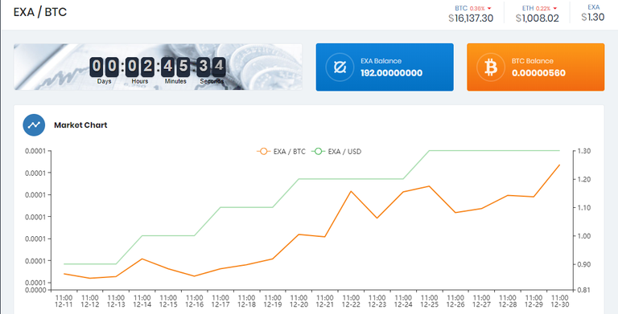This screenshot has height=314, width=618.
Task: Click the green EXA / USD legend marker
Action: coord(318,152)
